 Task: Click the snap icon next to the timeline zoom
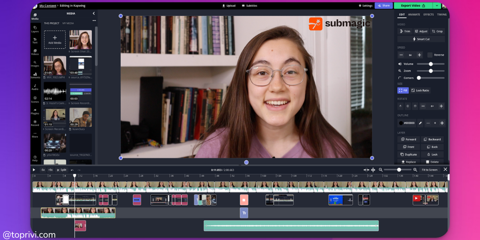[x=366, y=170]
